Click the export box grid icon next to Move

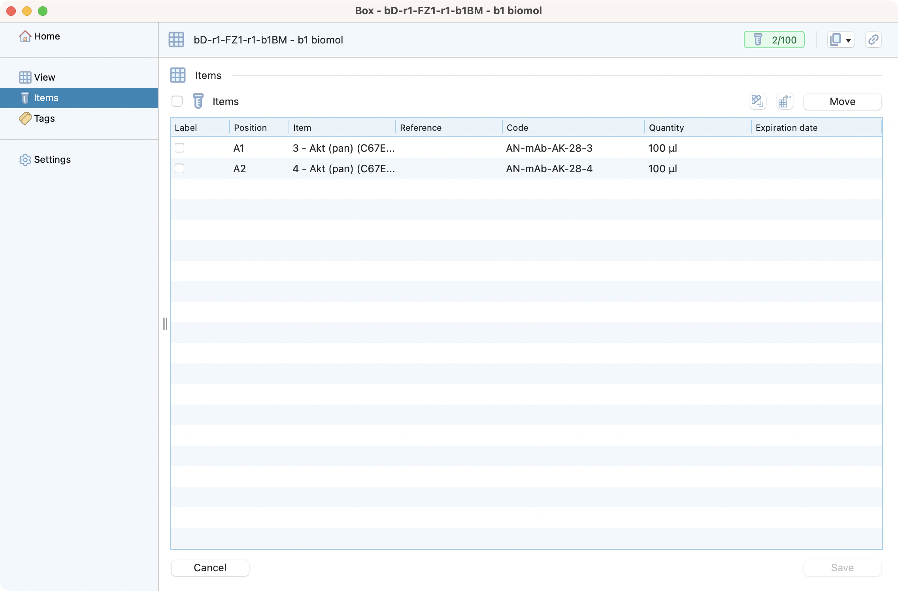(x=784, y=102)
